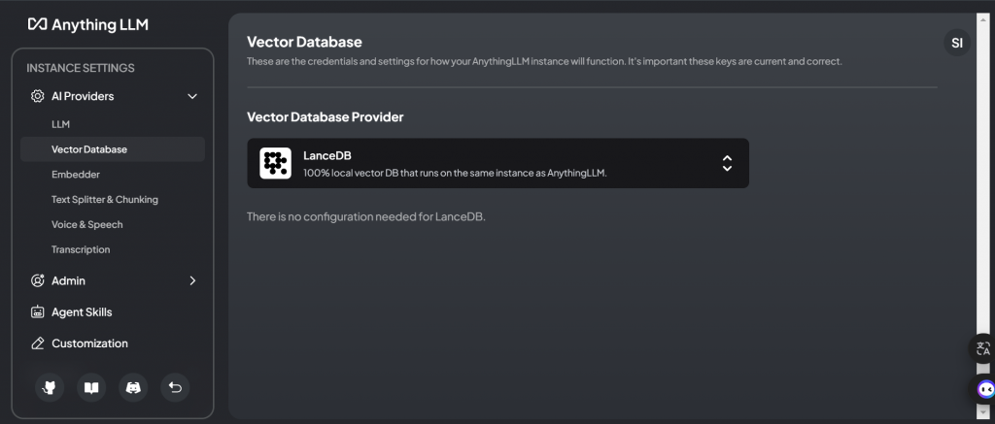Image resolution: width=995 pixels, height=424 pixels.
Task: Navigate to Transcription settings
Action: (x=81, y=249)
